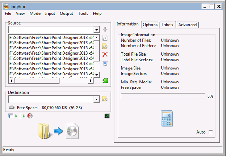The height and width of the screenshot is (156, 226).
Task: Expand the Destination combo box dropdown
Action: pyautogui.click(x=96, y=99)
